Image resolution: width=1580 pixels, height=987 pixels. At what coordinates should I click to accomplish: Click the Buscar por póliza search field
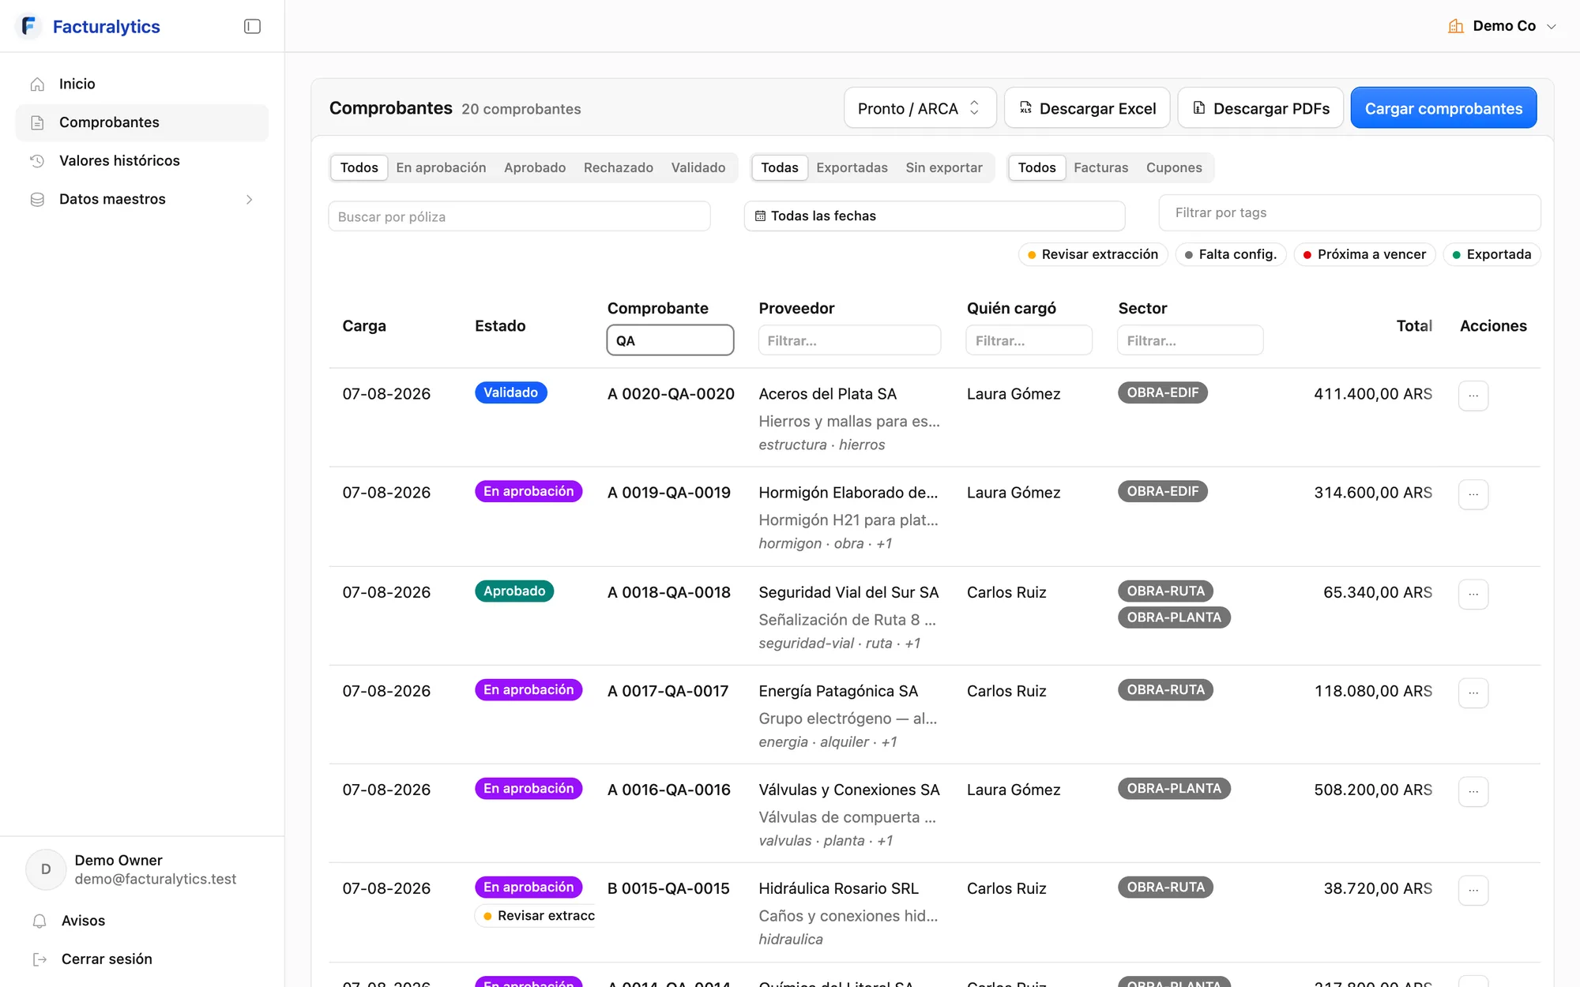tap(519, 216)
